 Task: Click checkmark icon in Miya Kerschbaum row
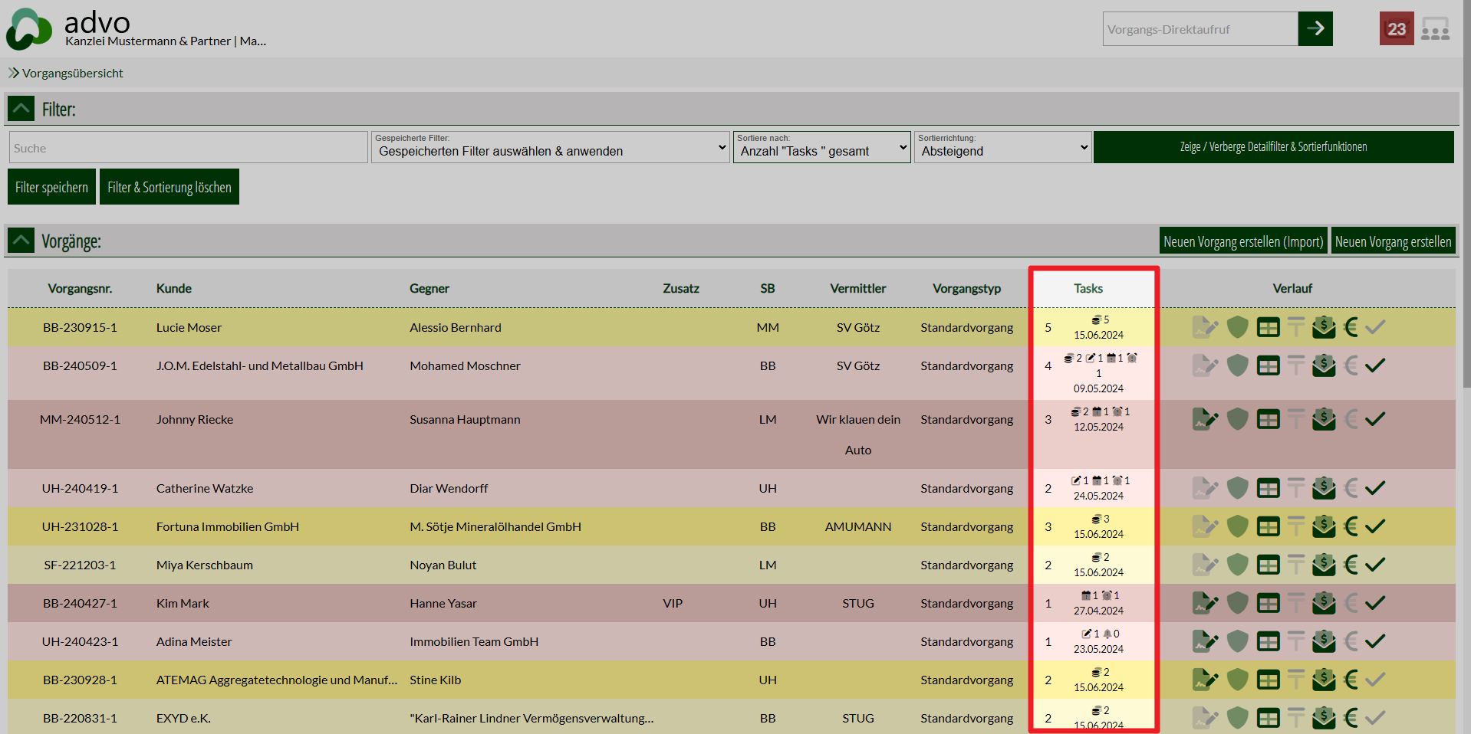(1375, 565)
